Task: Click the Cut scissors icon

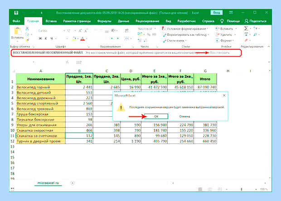Action: (x=27, y=29)
